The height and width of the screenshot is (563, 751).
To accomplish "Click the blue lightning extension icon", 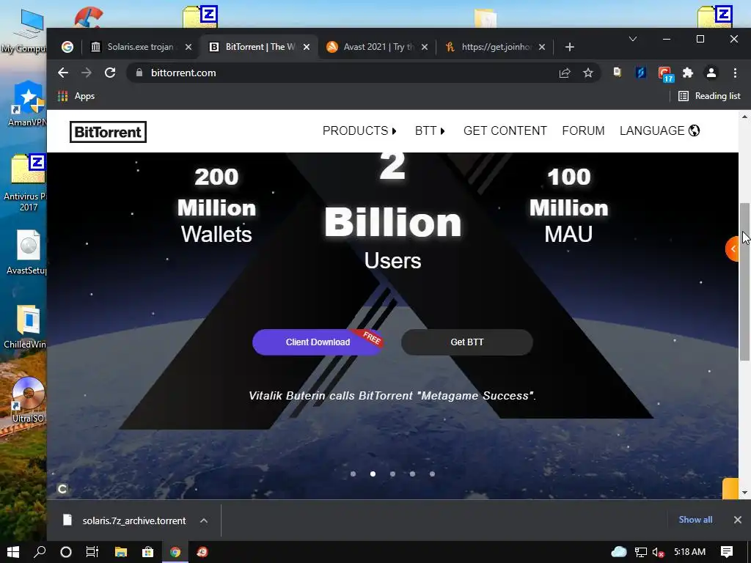I will point(641,73).
